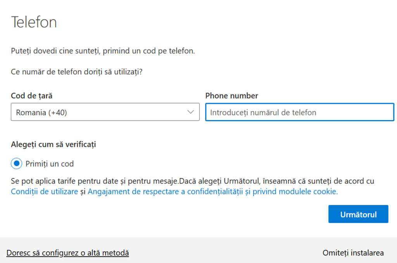Click the "Puteți dovedi cine sunteți" sentence
The image size is (397, 263).
(103, 51)
